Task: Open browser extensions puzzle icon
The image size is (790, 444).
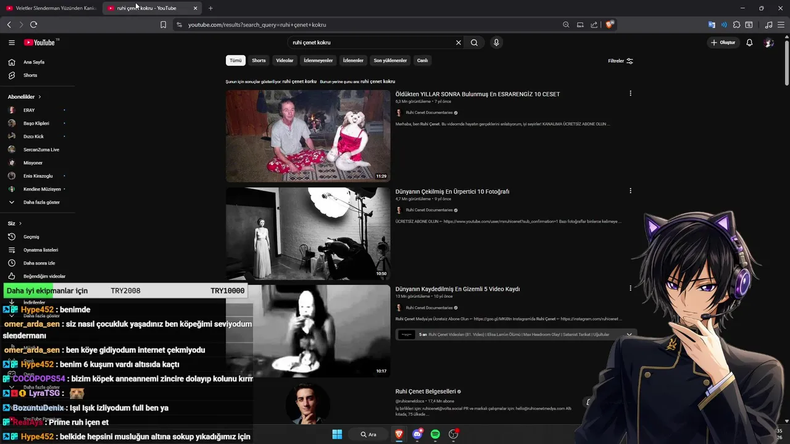Action: (736, 25)
